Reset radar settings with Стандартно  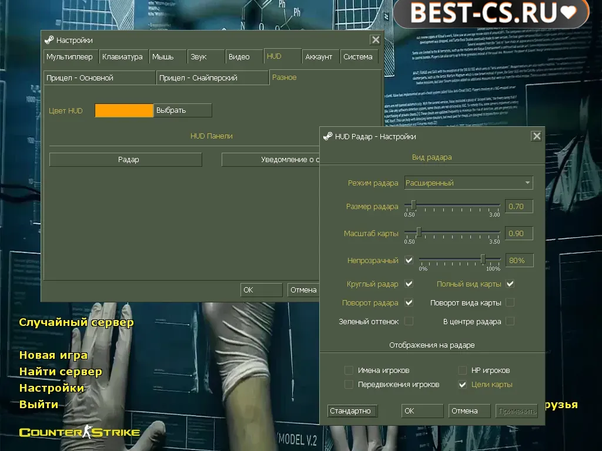pyautogui.click(x=352, y=410)
